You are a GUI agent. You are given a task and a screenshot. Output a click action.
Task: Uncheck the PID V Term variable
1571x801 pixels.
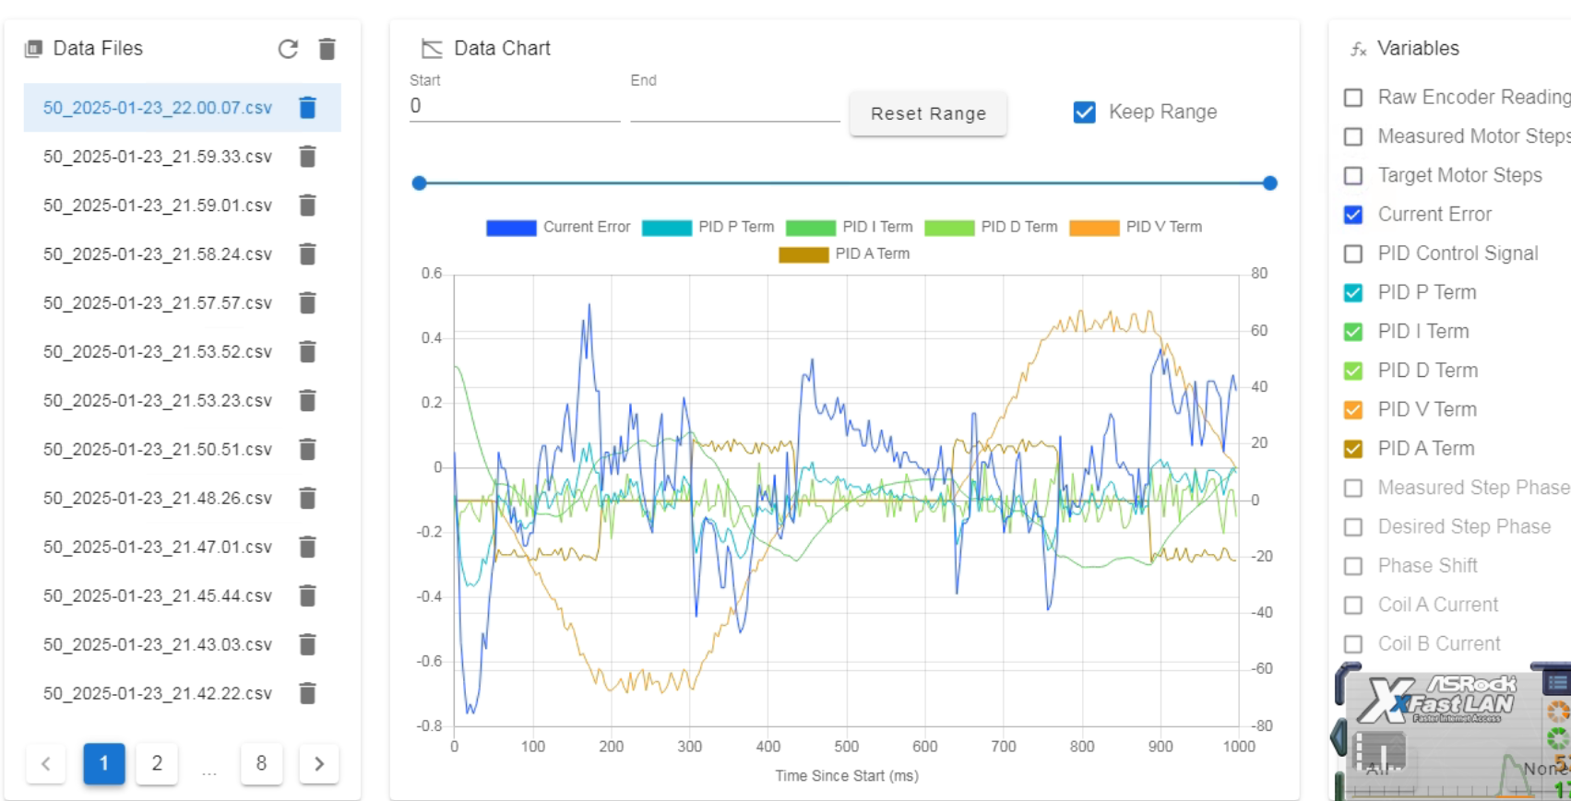click(x=1353, y=410)
